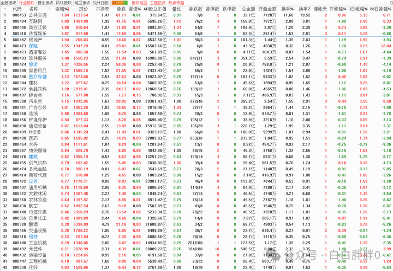Select the 食品饮料 sector name
The height and width of the screenshot is (271, 393).
(38, 89)
